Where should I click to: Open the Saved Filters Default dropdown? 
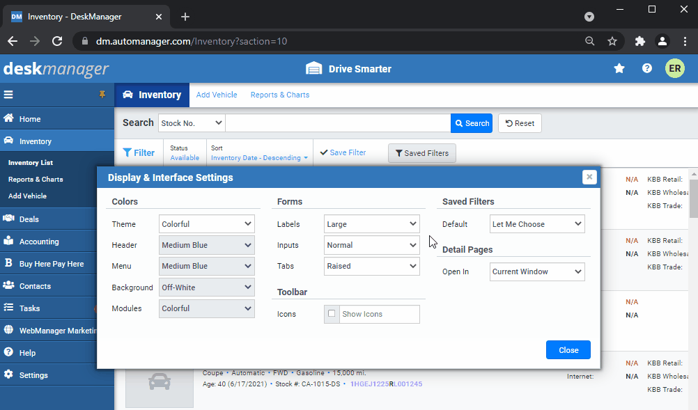537,224
